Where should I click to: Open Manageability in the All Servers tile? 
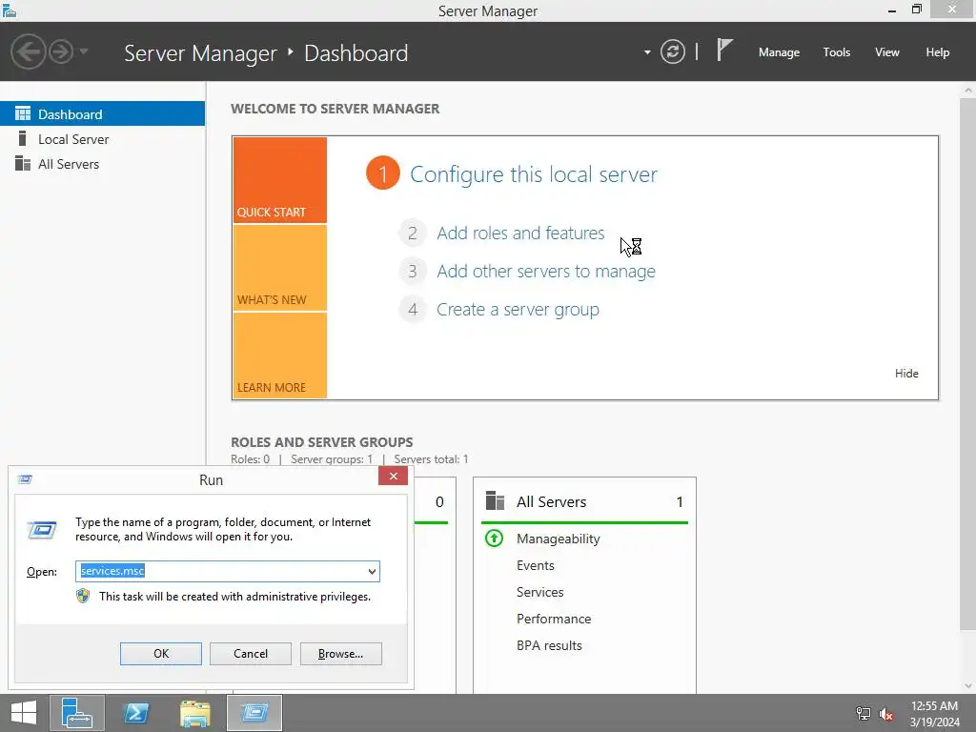[x=559, y=539]
